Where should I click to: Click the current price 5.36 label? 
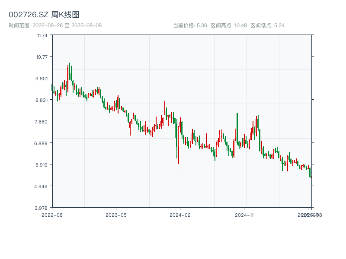pyautogui.click(x=190, y=25)
